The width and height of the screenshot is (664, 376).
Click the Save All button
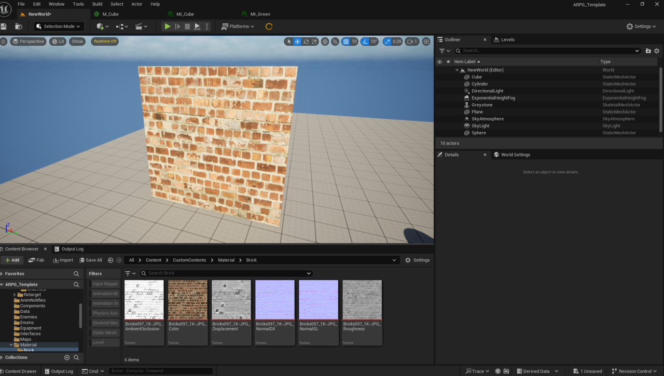(90, 260)
